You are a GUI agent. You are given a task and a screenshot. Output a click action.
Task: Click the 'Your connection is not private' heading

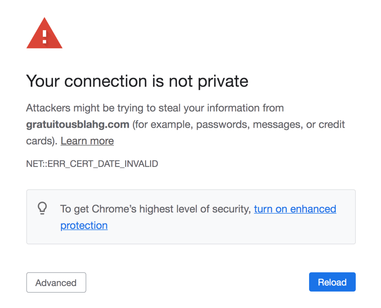pyautogui.click(x=137, y=81)
